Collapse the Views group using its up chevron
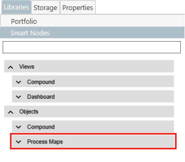 tap(11, 67)
